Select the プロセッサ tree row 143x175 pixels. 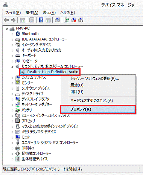pyautogui.click(x=28, y=121)
